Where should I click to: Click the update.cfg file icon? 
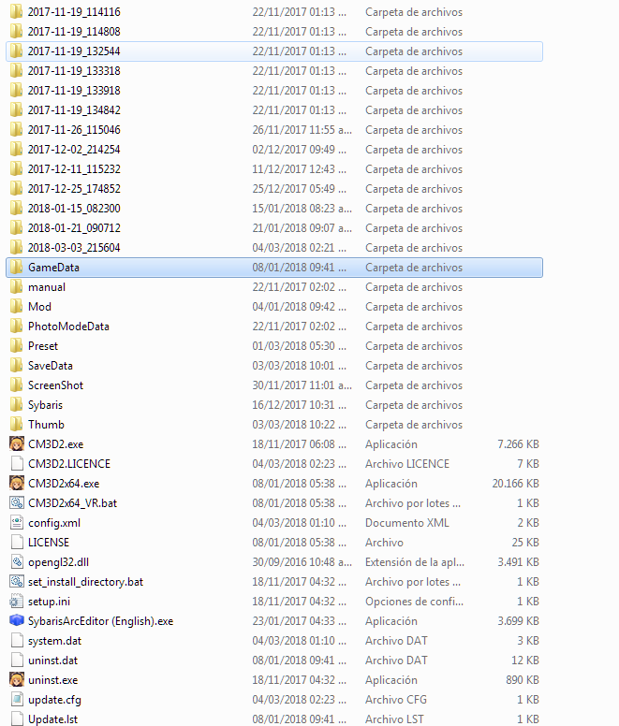tap(17, 700)
